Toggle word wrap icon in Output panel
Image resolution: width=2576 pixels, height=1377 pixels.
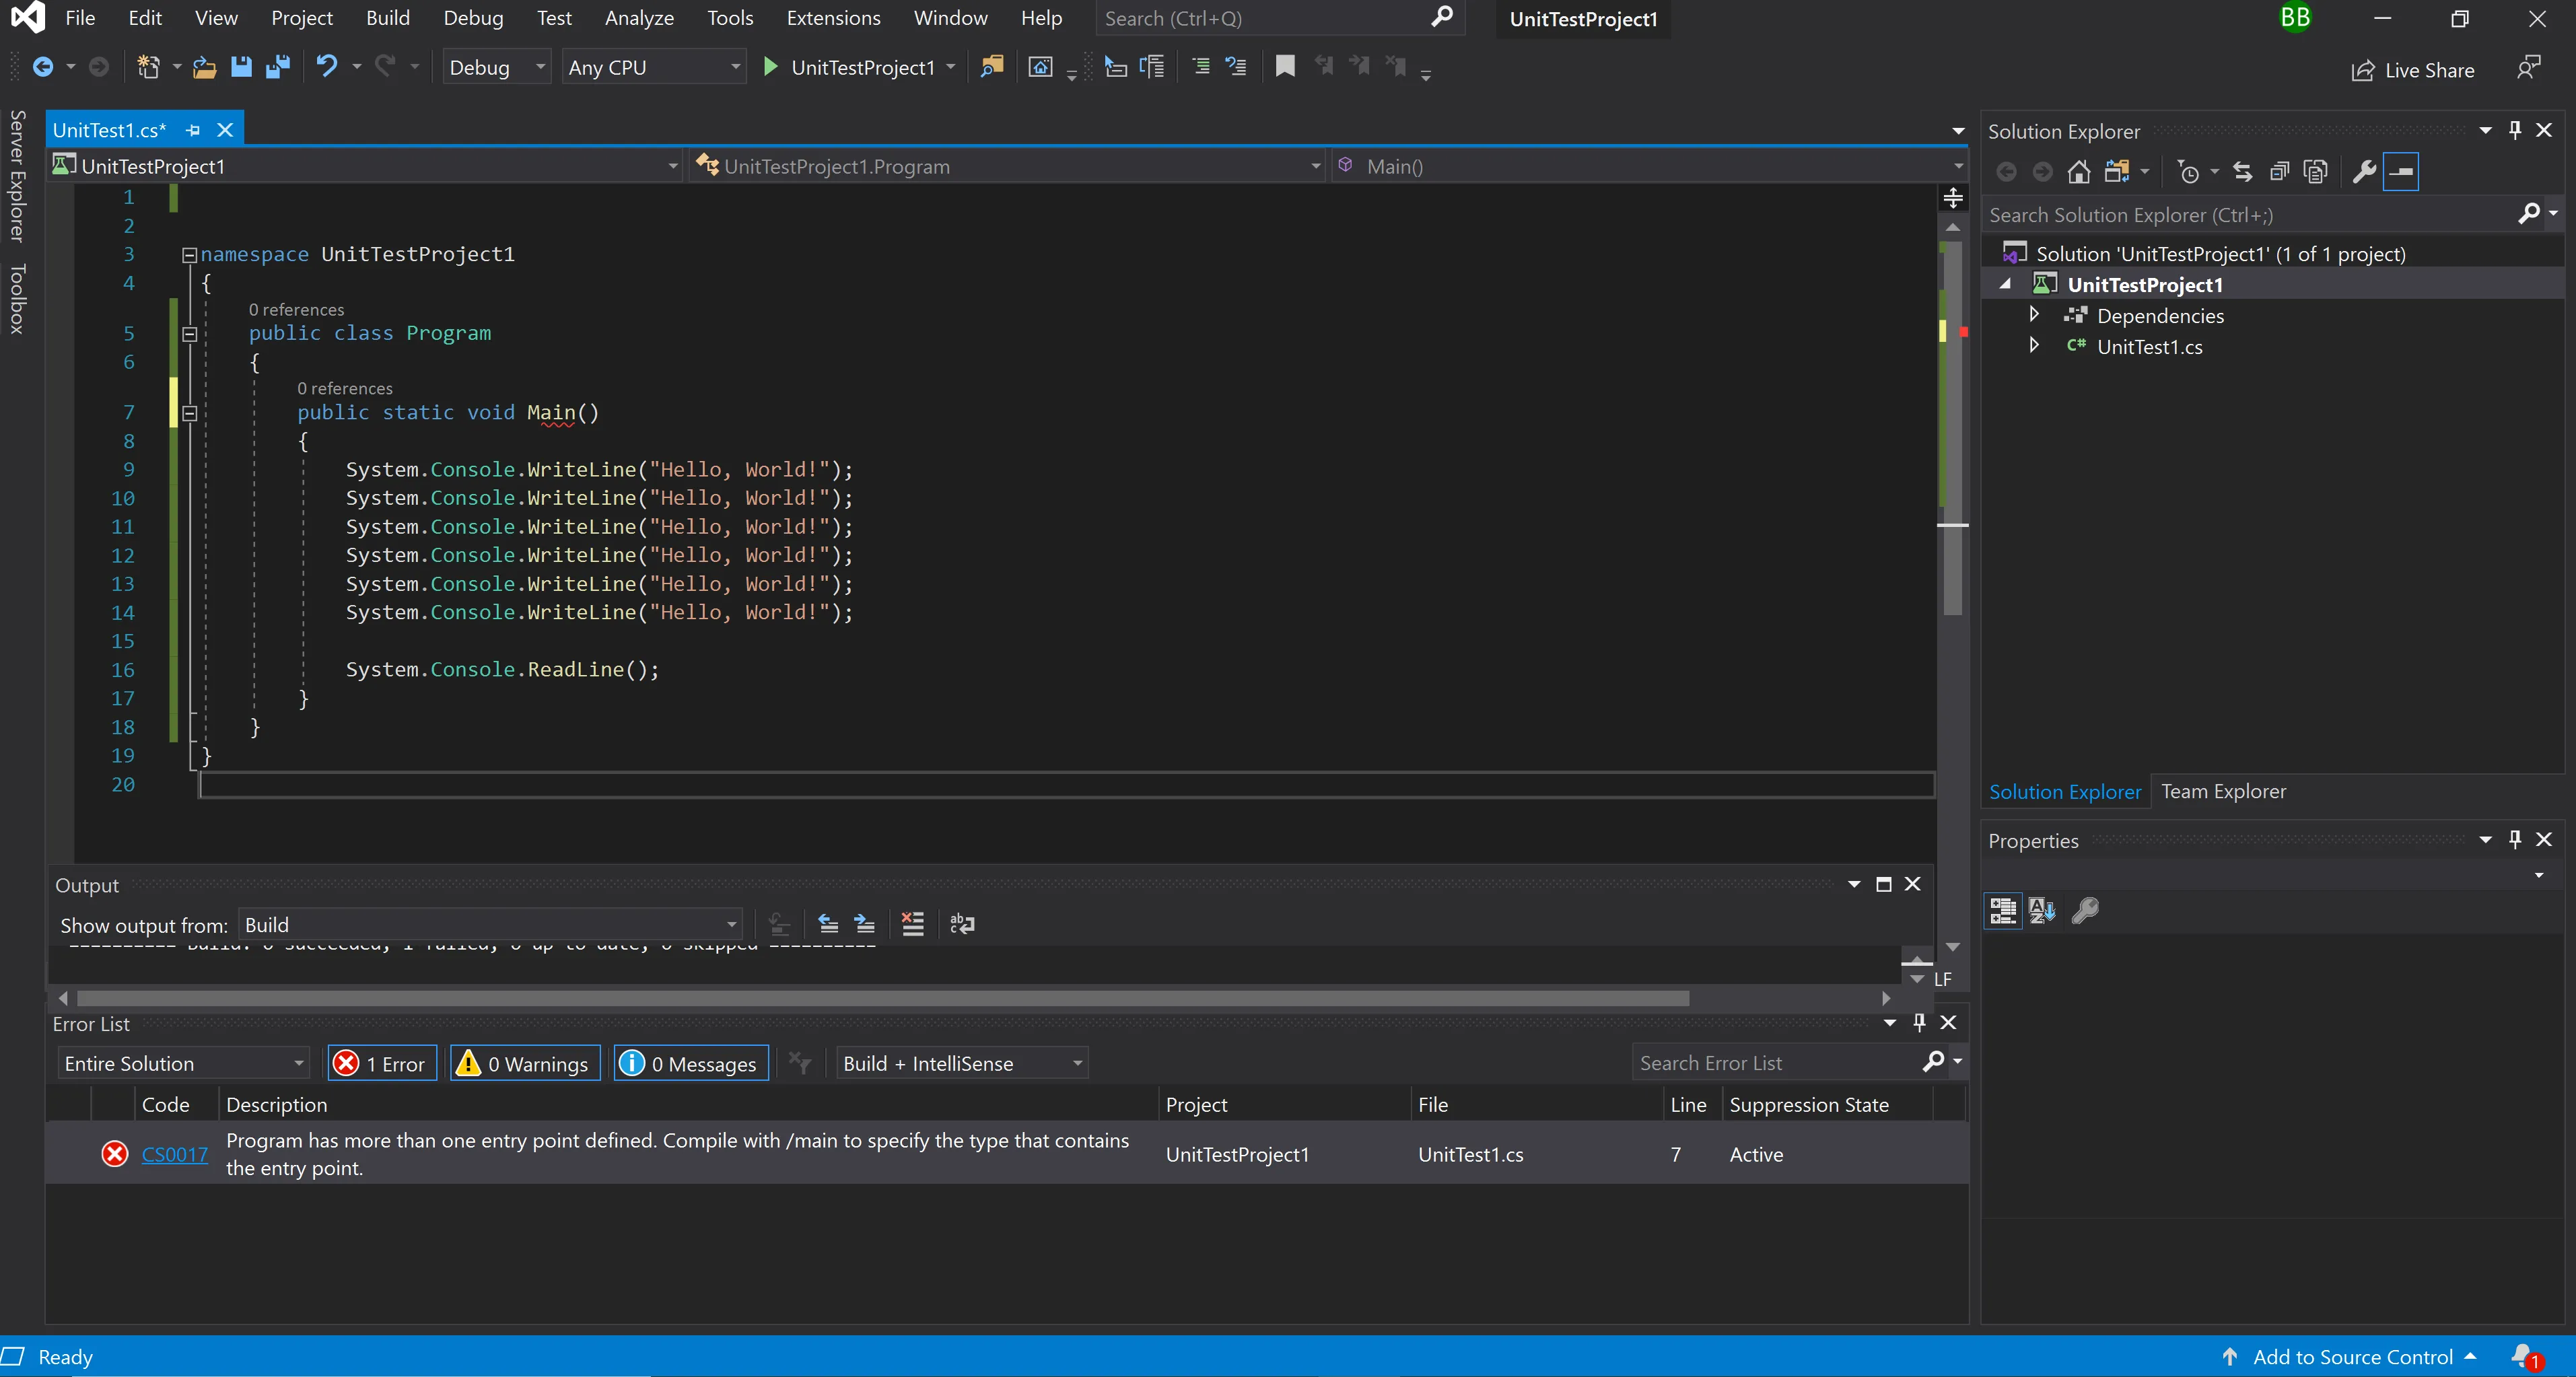coord(961,924)
